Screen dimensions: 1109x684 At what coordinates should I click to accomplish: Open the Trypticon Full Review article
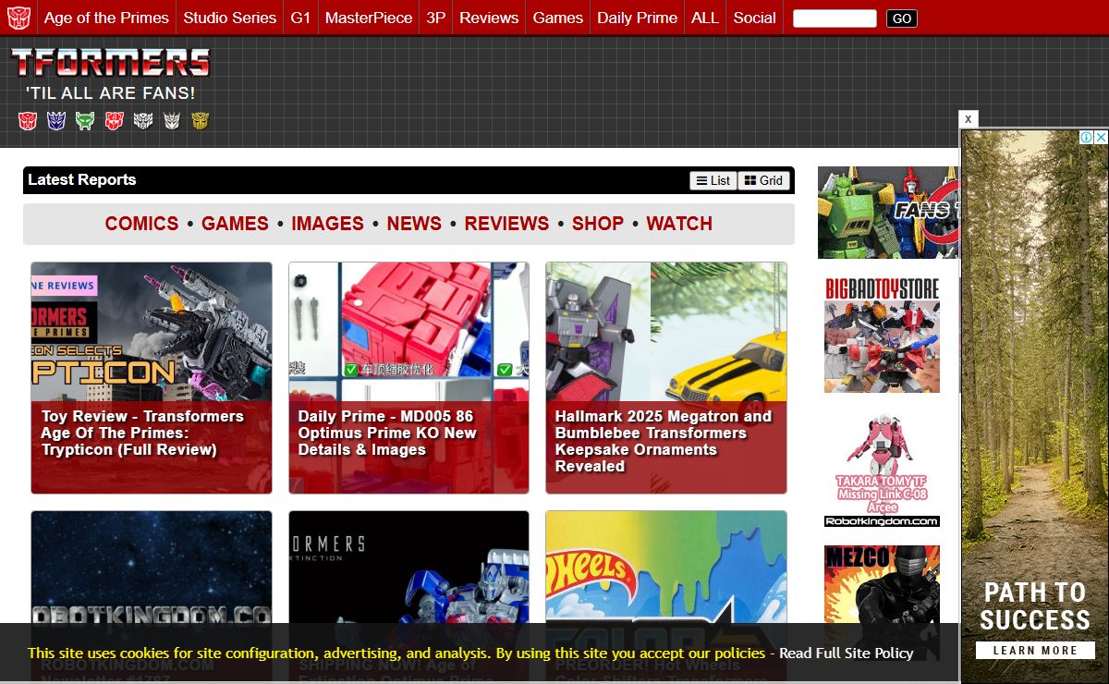click(152, 377)
